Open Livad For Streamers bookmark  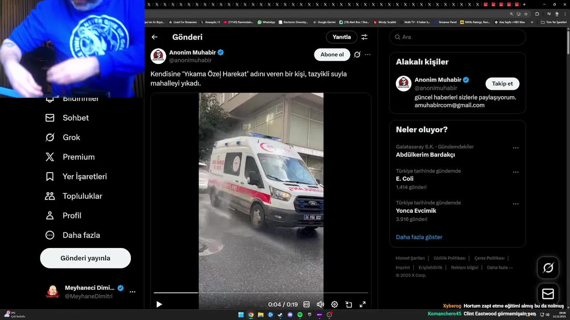[x=183, y=22]
